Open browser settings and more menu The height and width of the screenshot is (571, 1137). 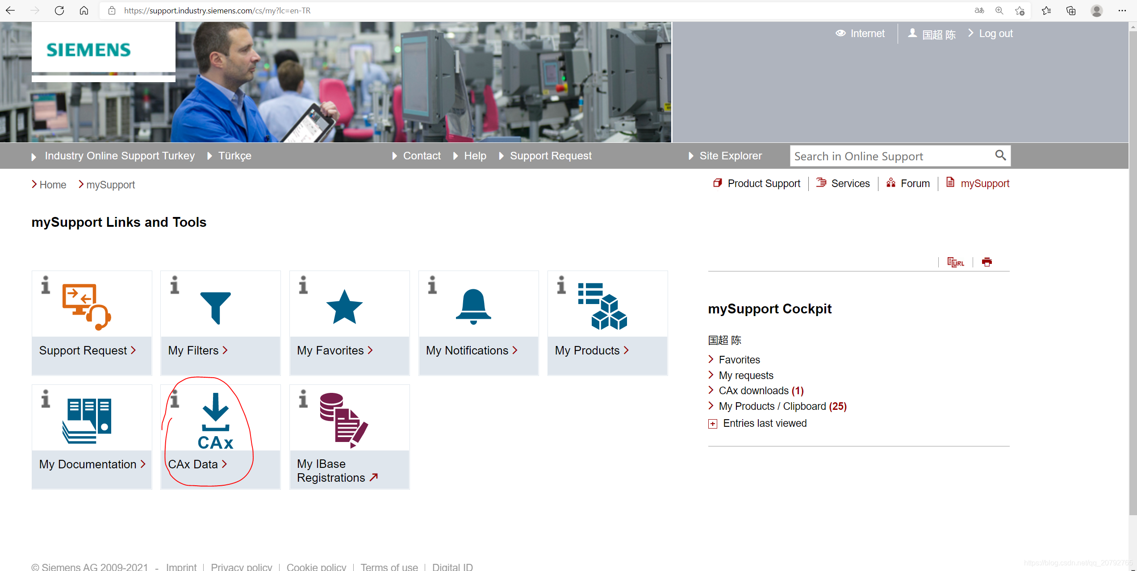coord(1122,11)
